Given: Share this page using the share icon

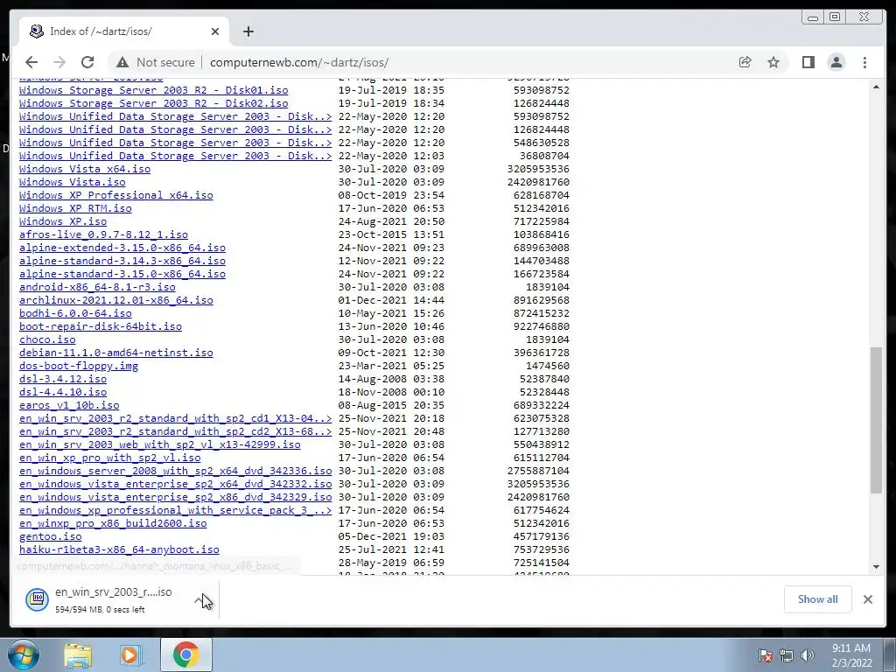Looking at the screenshot, I should [x=745, y=62].
